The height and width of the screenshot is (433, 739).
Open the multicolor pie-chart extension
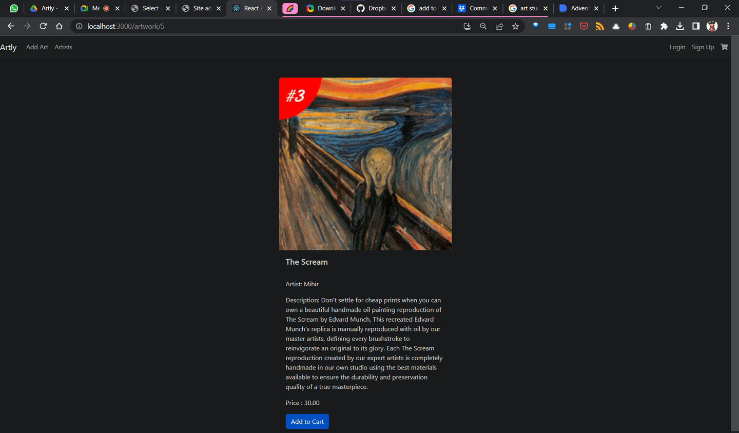tap(632, 26)
